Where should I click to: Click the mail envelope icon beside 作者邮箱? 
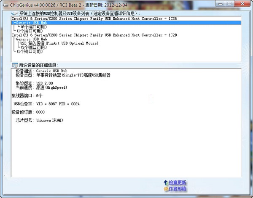coord(166,188)
